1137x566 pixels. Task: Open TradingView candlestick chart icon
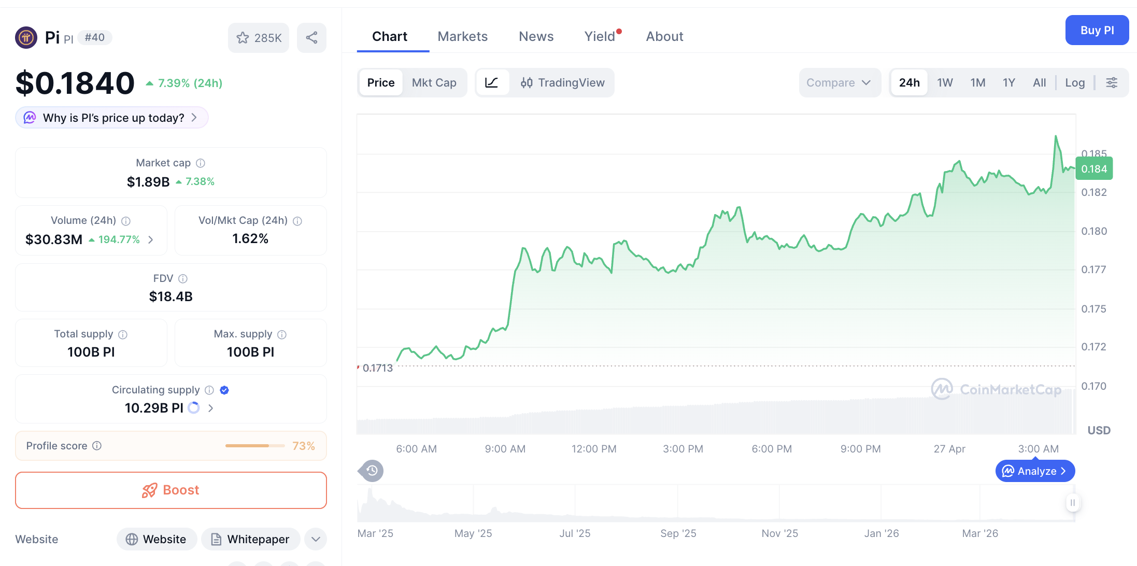[x=527, y=82]
